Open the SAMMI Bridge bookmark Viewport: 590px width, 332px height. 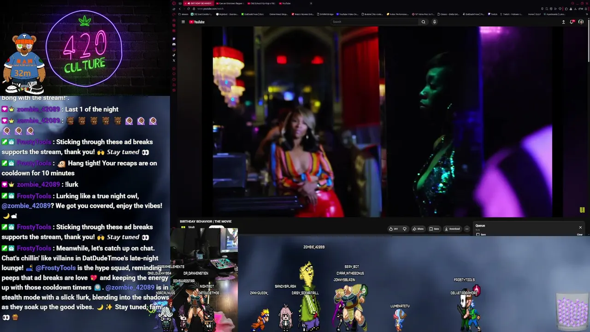[x=326, y=14]
